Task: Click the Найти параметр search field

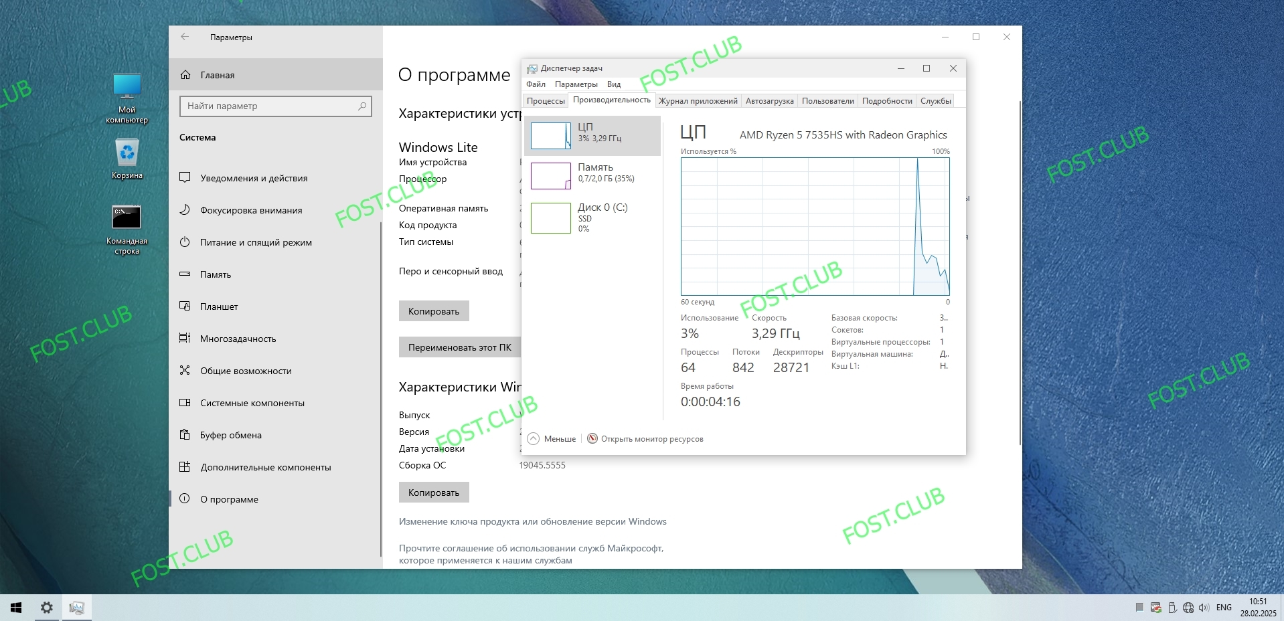Action: tap(276, 106)
